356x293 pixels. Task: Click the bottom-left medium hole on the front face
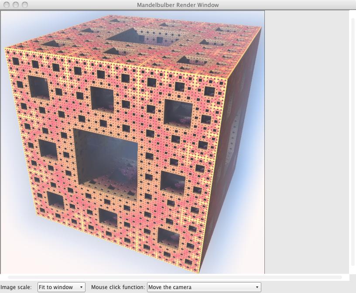point(56,200)
